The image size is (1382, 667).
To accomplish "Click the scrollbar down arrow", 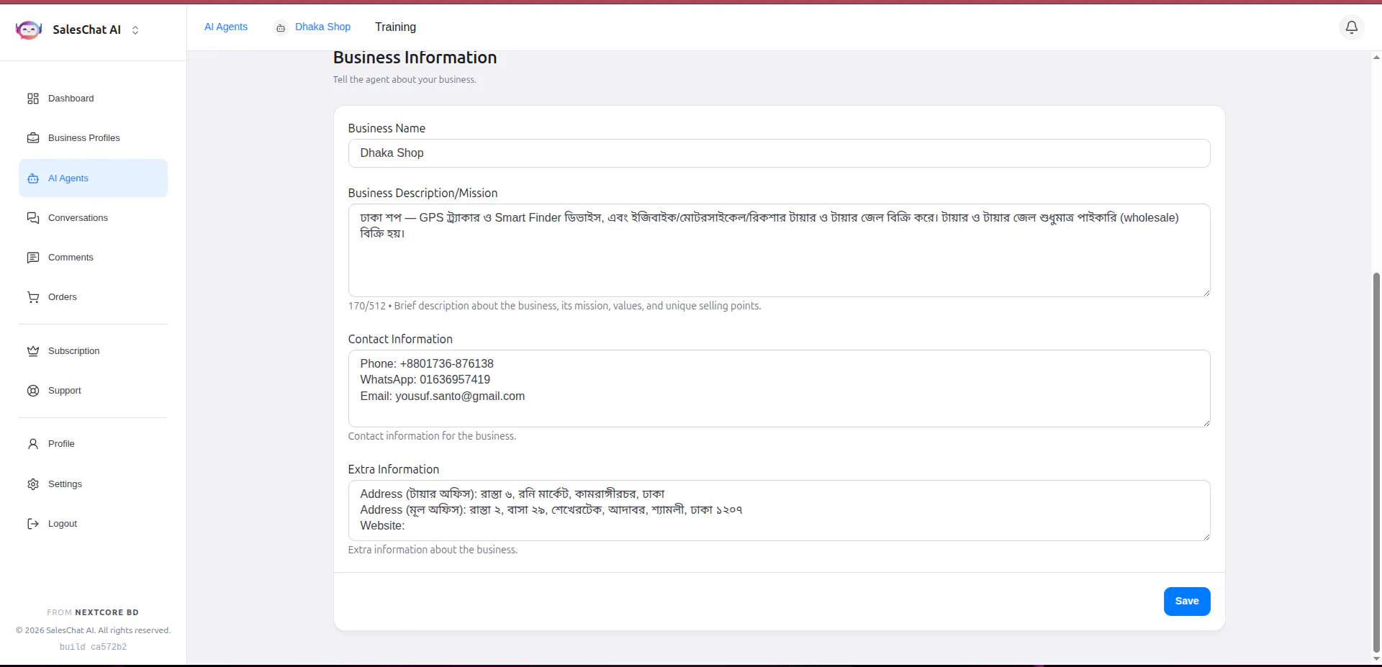I will pos(1376,658).
